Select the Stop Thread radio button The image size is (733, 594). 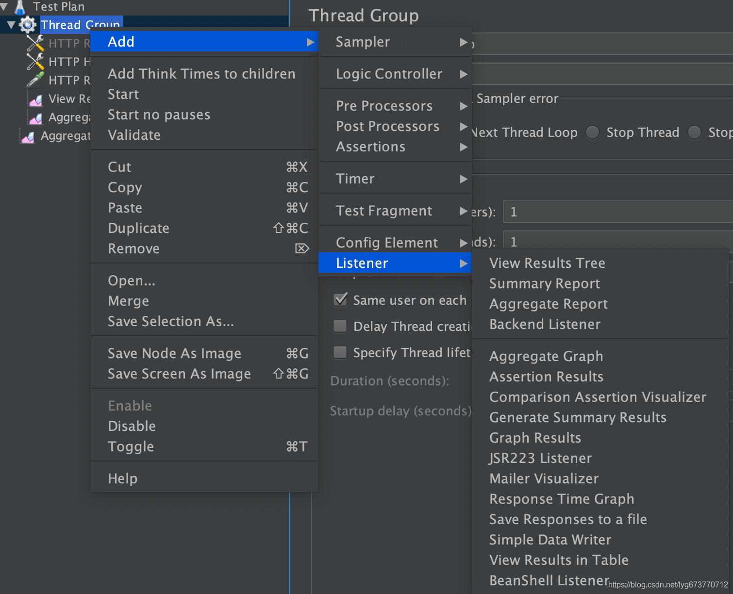(x=592, y=132)
